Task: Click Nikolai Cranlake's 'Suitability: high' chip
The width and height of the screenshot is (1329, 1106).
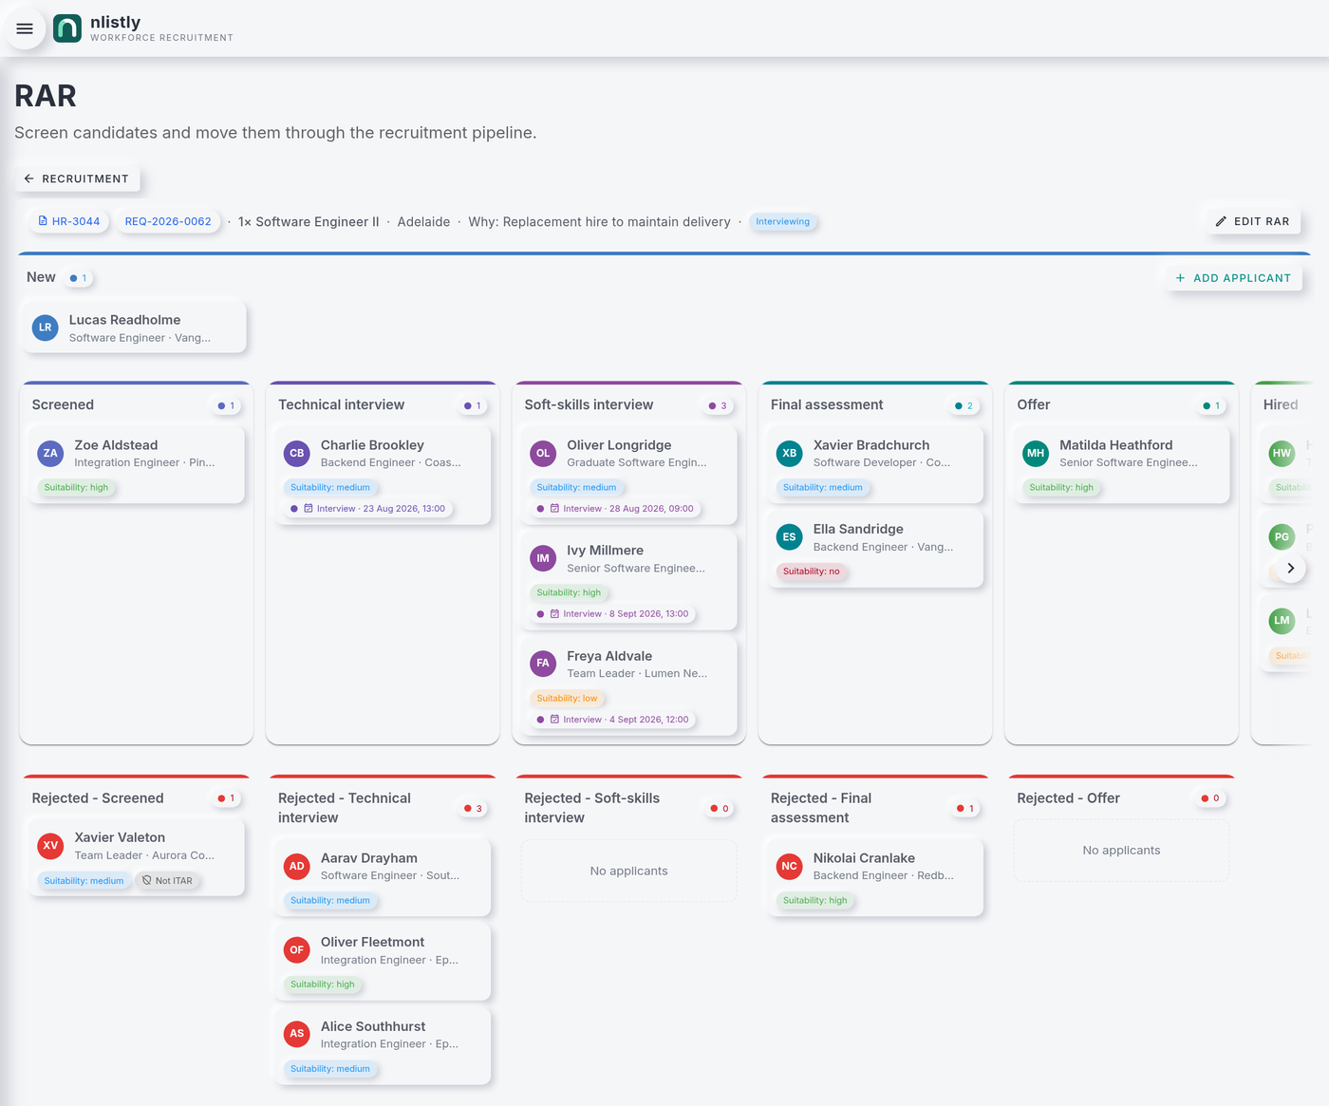Action: coord(815,901)
